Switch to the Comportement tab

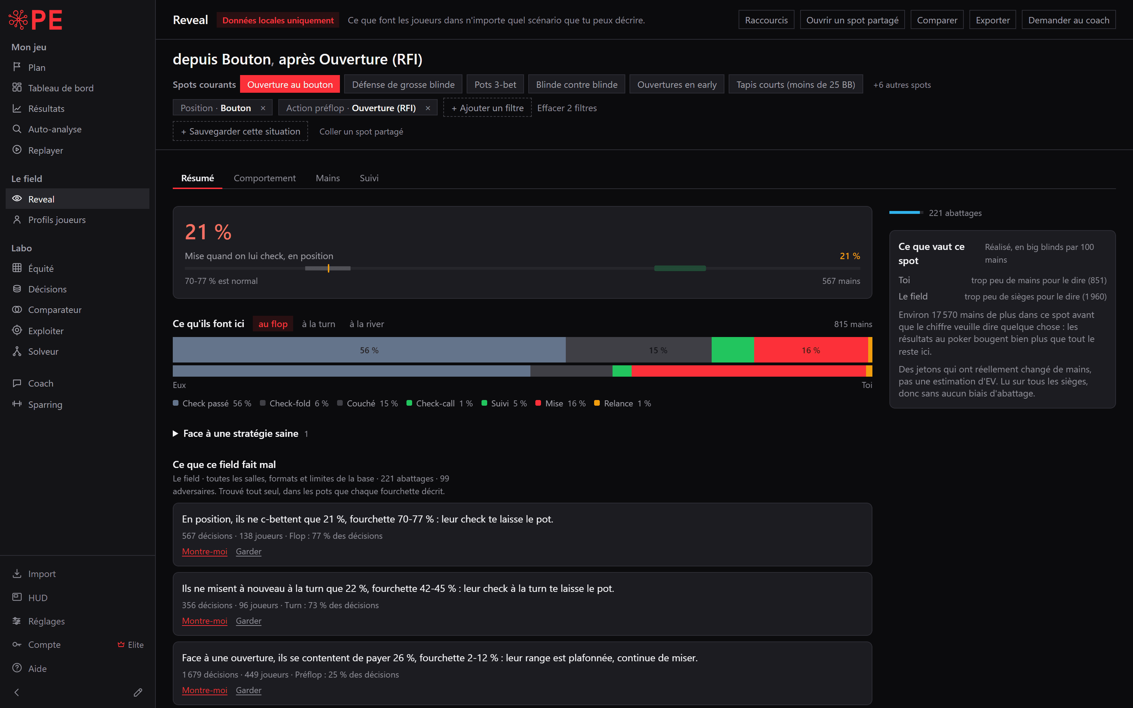point(264,178)
